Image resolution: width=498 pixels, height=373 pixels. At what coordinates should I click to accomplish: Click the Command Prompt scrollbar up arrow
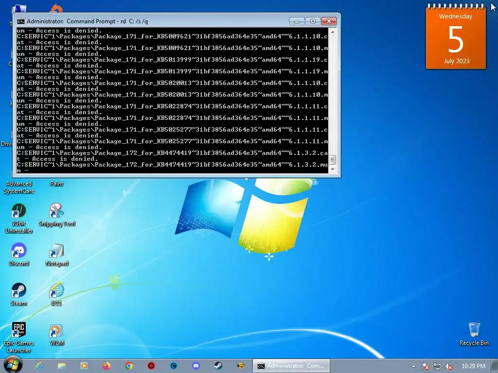(x=332, y=32)
